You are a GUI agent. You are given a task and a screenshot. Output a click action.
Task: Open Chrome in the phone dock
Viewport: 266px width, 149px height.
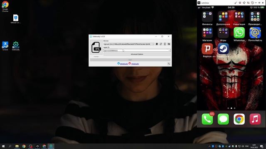tap(239, 119)
